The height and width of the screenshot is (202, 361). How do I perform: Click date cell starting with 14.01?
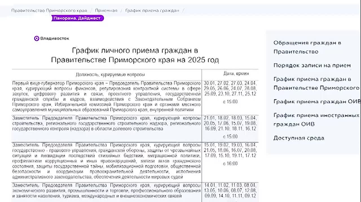click(230, 190)
